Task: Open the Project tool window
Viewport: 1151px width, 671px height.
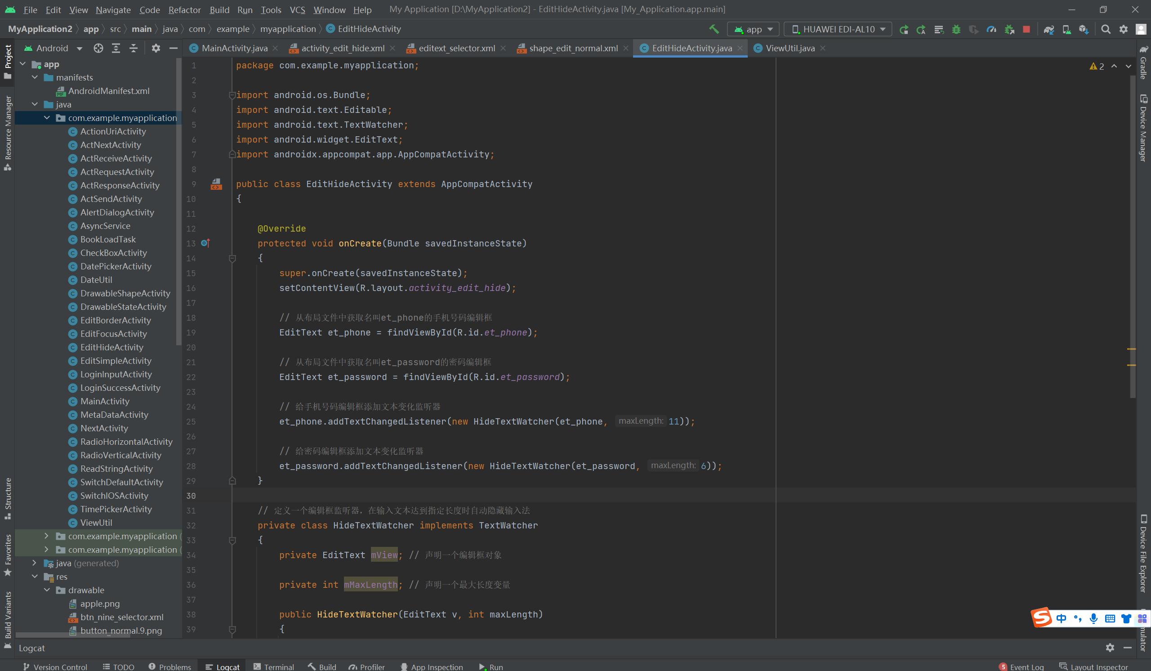Action: [8, 62]
